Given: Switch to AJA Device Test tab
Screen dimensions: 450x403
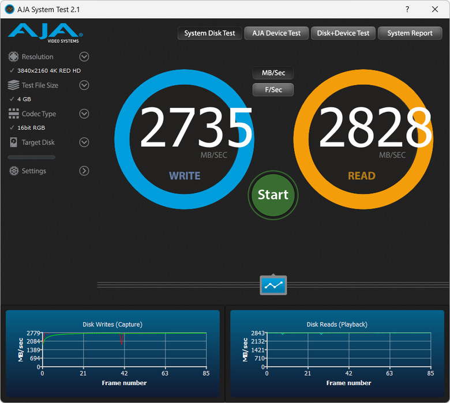Looking at the screenshot, I should point(276,33).
